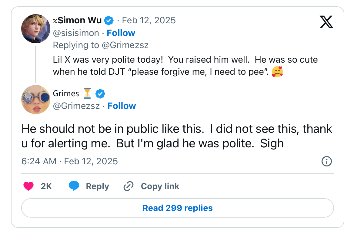Image resolution: width=354 pixels, height=233 pixels.
Task: Open the tweet info icon
Action: (326, 161)
